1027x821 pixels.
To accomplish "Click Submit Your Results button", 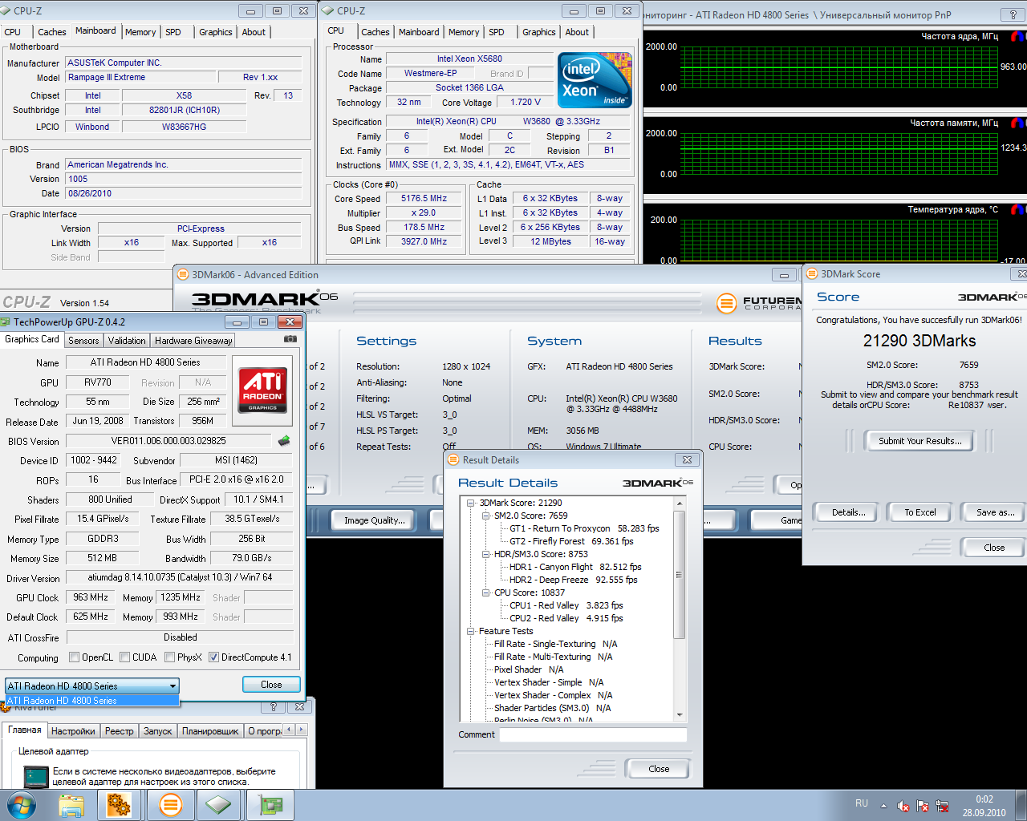I will (919, 441).
